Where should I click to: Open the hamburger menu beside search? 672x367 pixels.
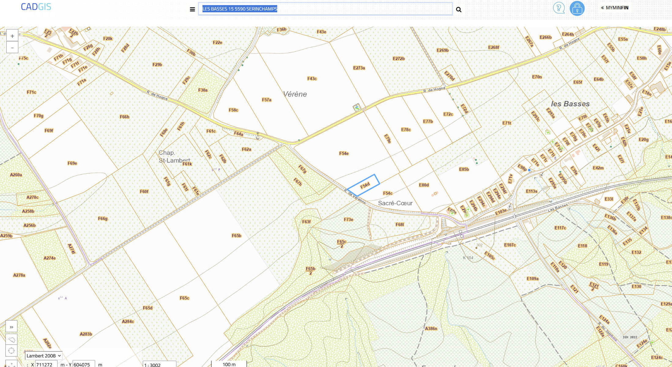(x=192, y=9)
